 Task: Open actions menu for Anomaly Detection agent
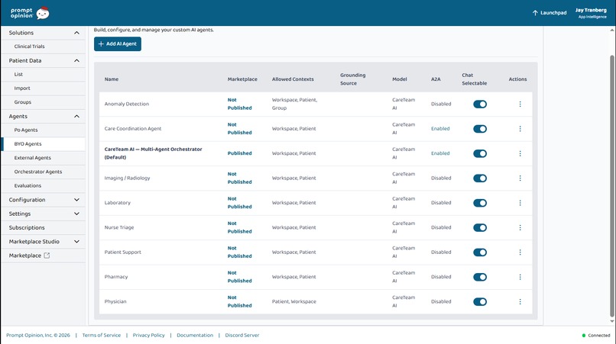(x=520, y=104)
